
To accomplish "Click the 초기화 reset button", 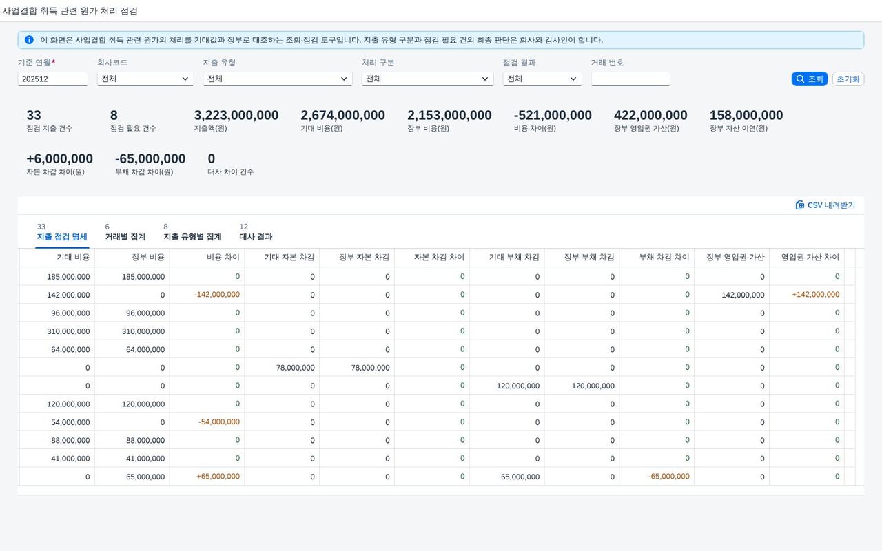I will [x=848, y=79].
